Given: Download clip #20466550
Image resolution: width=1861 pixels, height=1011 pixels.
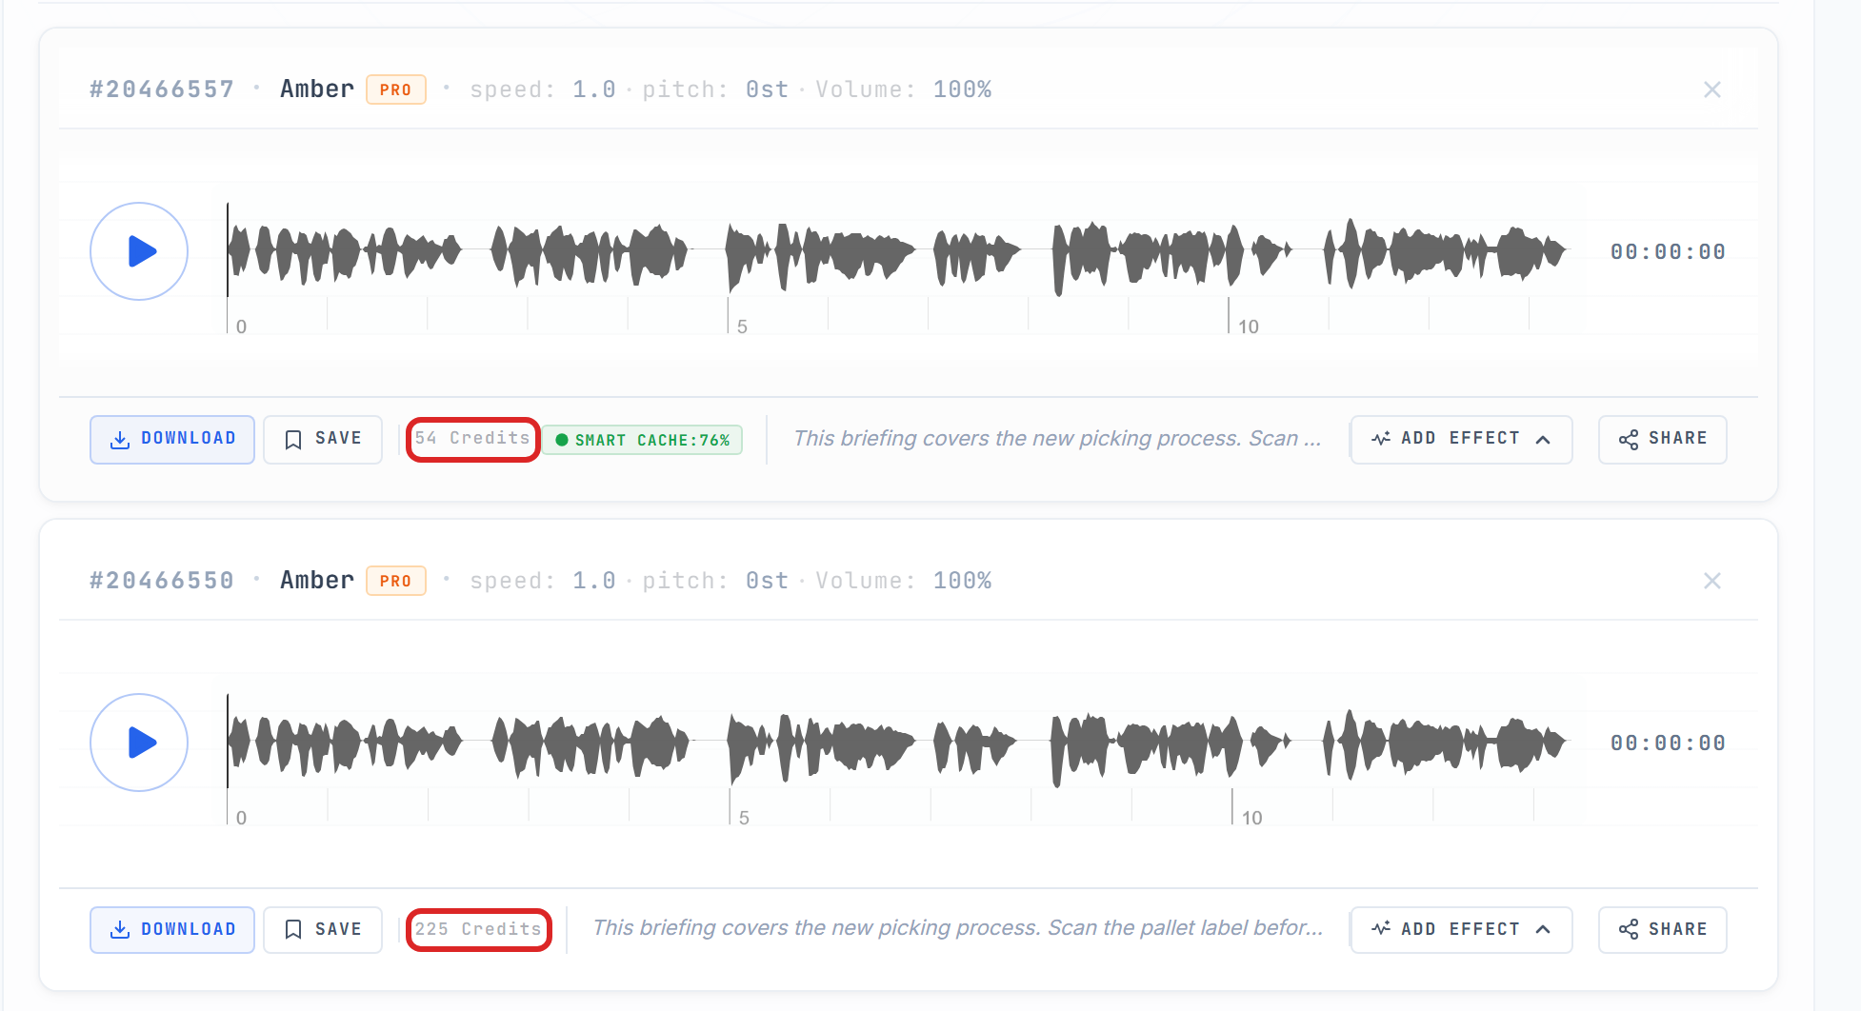Looking at the screenshot, I should [172, 930].
